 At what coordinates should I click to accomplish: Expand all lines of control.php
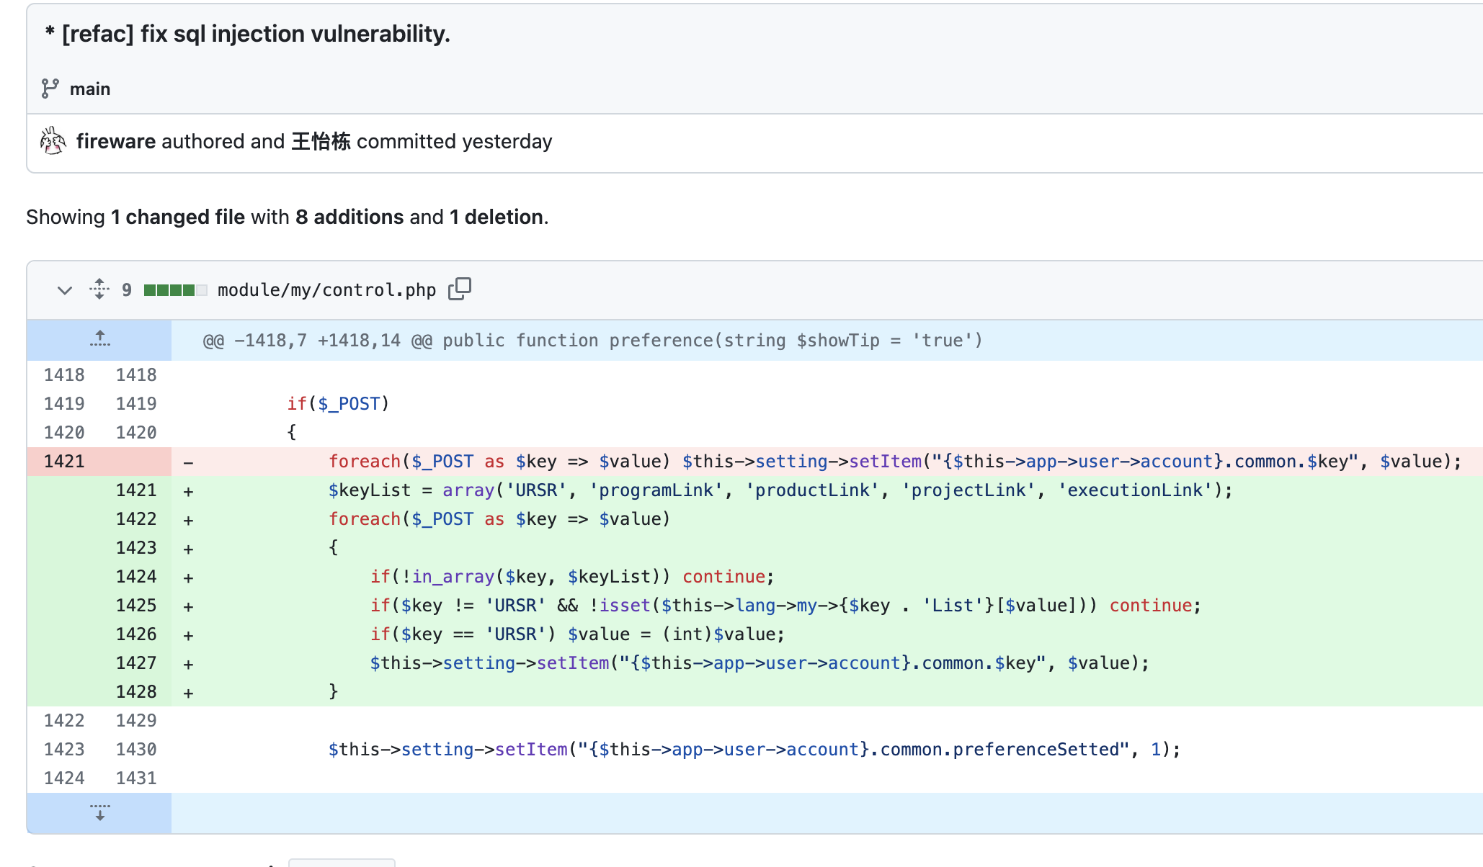[99, 289]
